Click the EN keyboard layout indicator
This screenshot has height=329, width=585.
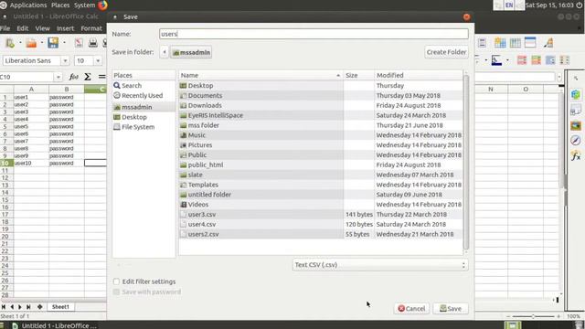(x=509, y=5)
